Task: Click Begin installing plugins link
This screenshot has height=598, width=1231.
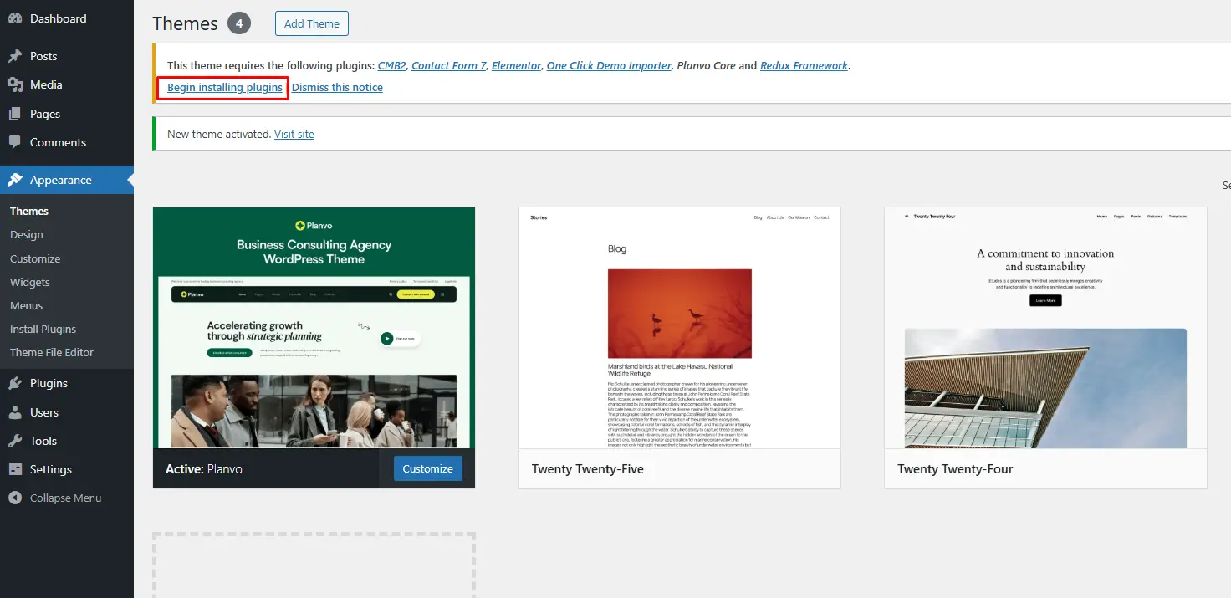Action: [x=225, y=87]
